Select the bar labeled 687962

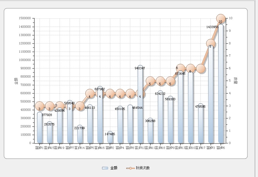pyautogui.click(x=100, y=120)
